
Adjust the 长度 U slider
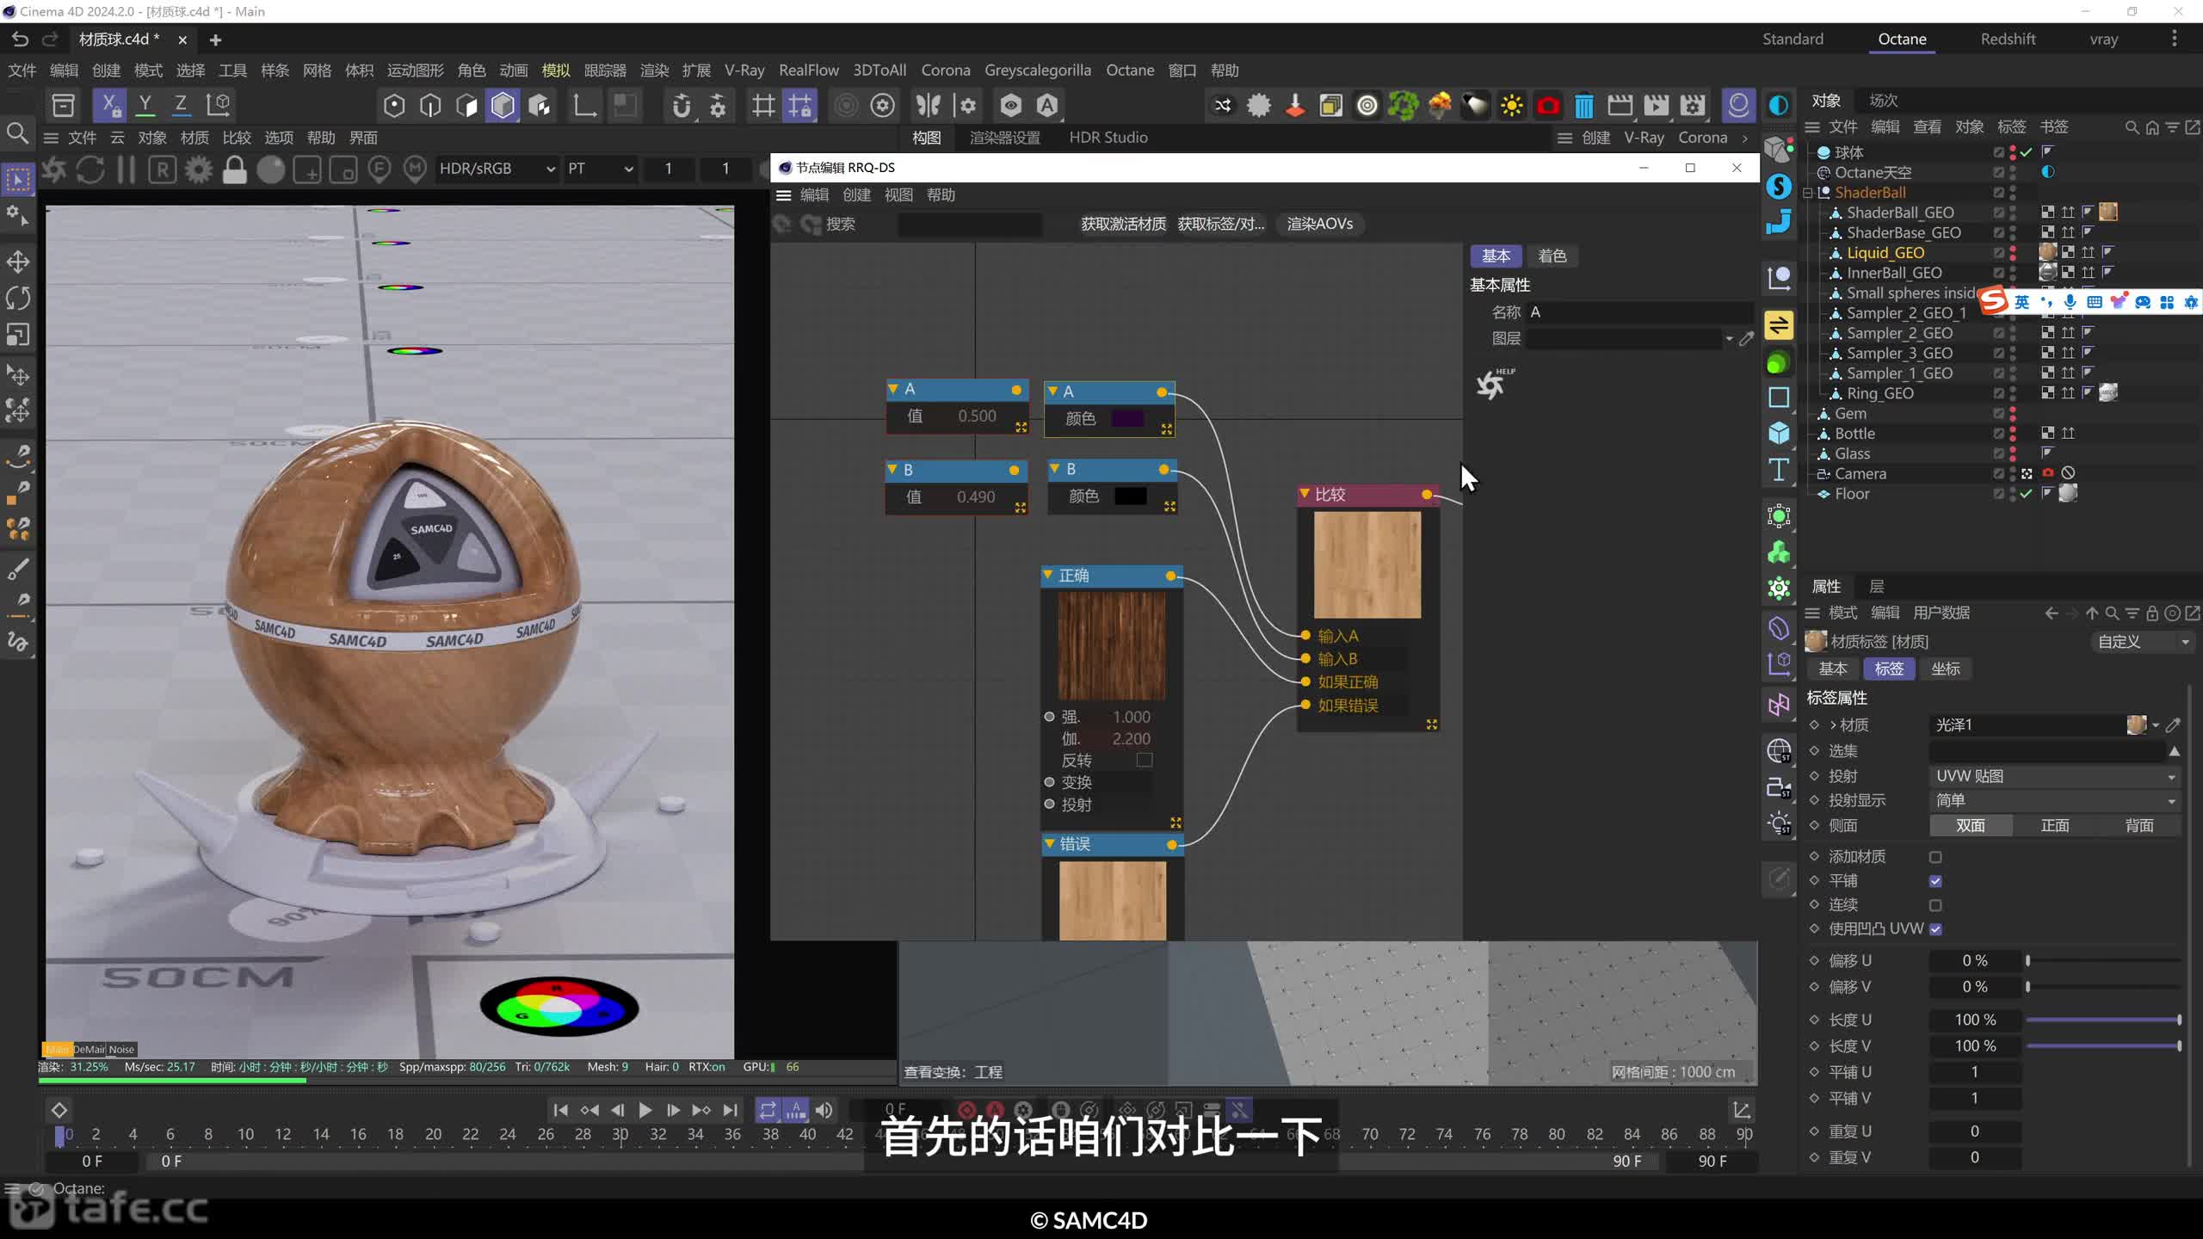[x=2103, y=1020]
